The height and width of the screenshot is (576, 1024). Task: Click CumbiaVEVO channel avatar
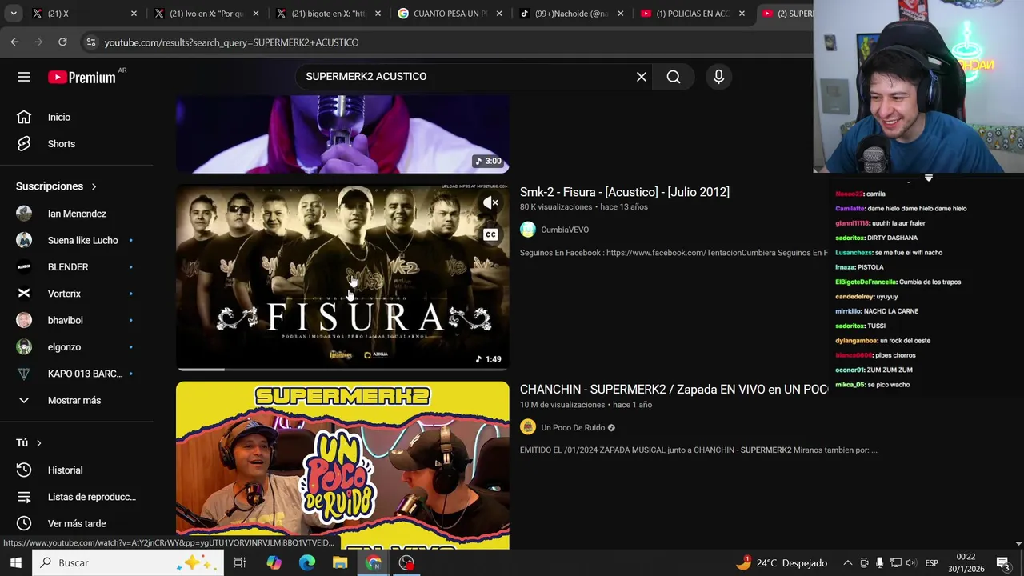[x=527, y=230]
